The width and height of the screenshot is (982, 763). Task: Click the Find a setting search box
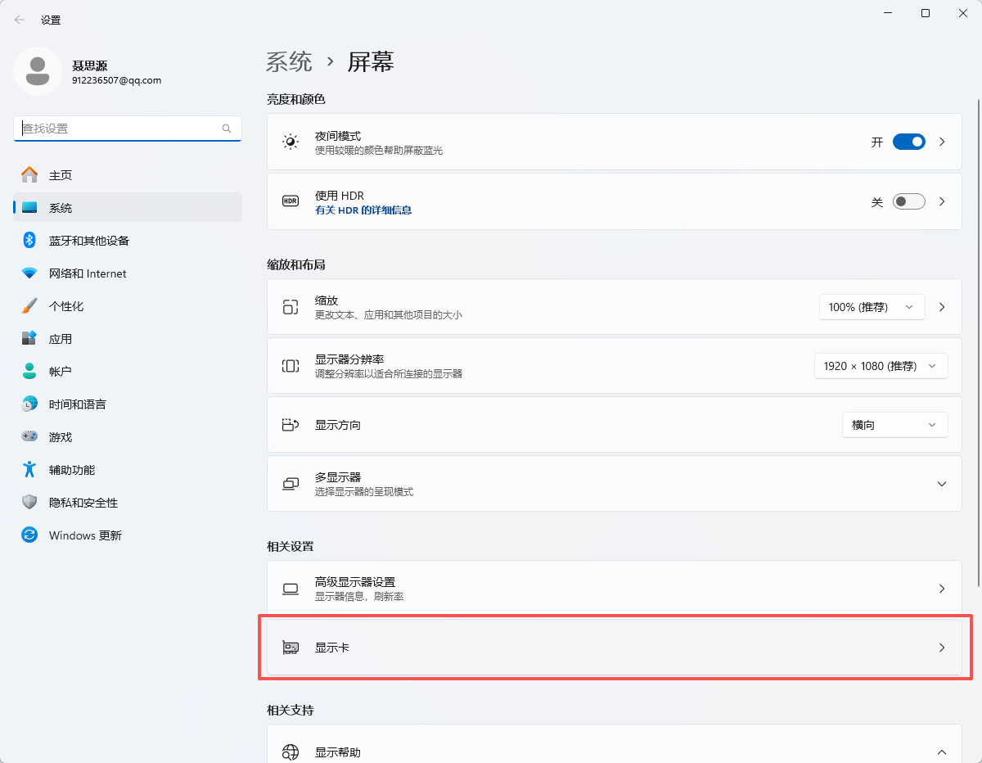pyautogui.click(x=119, y=129)
